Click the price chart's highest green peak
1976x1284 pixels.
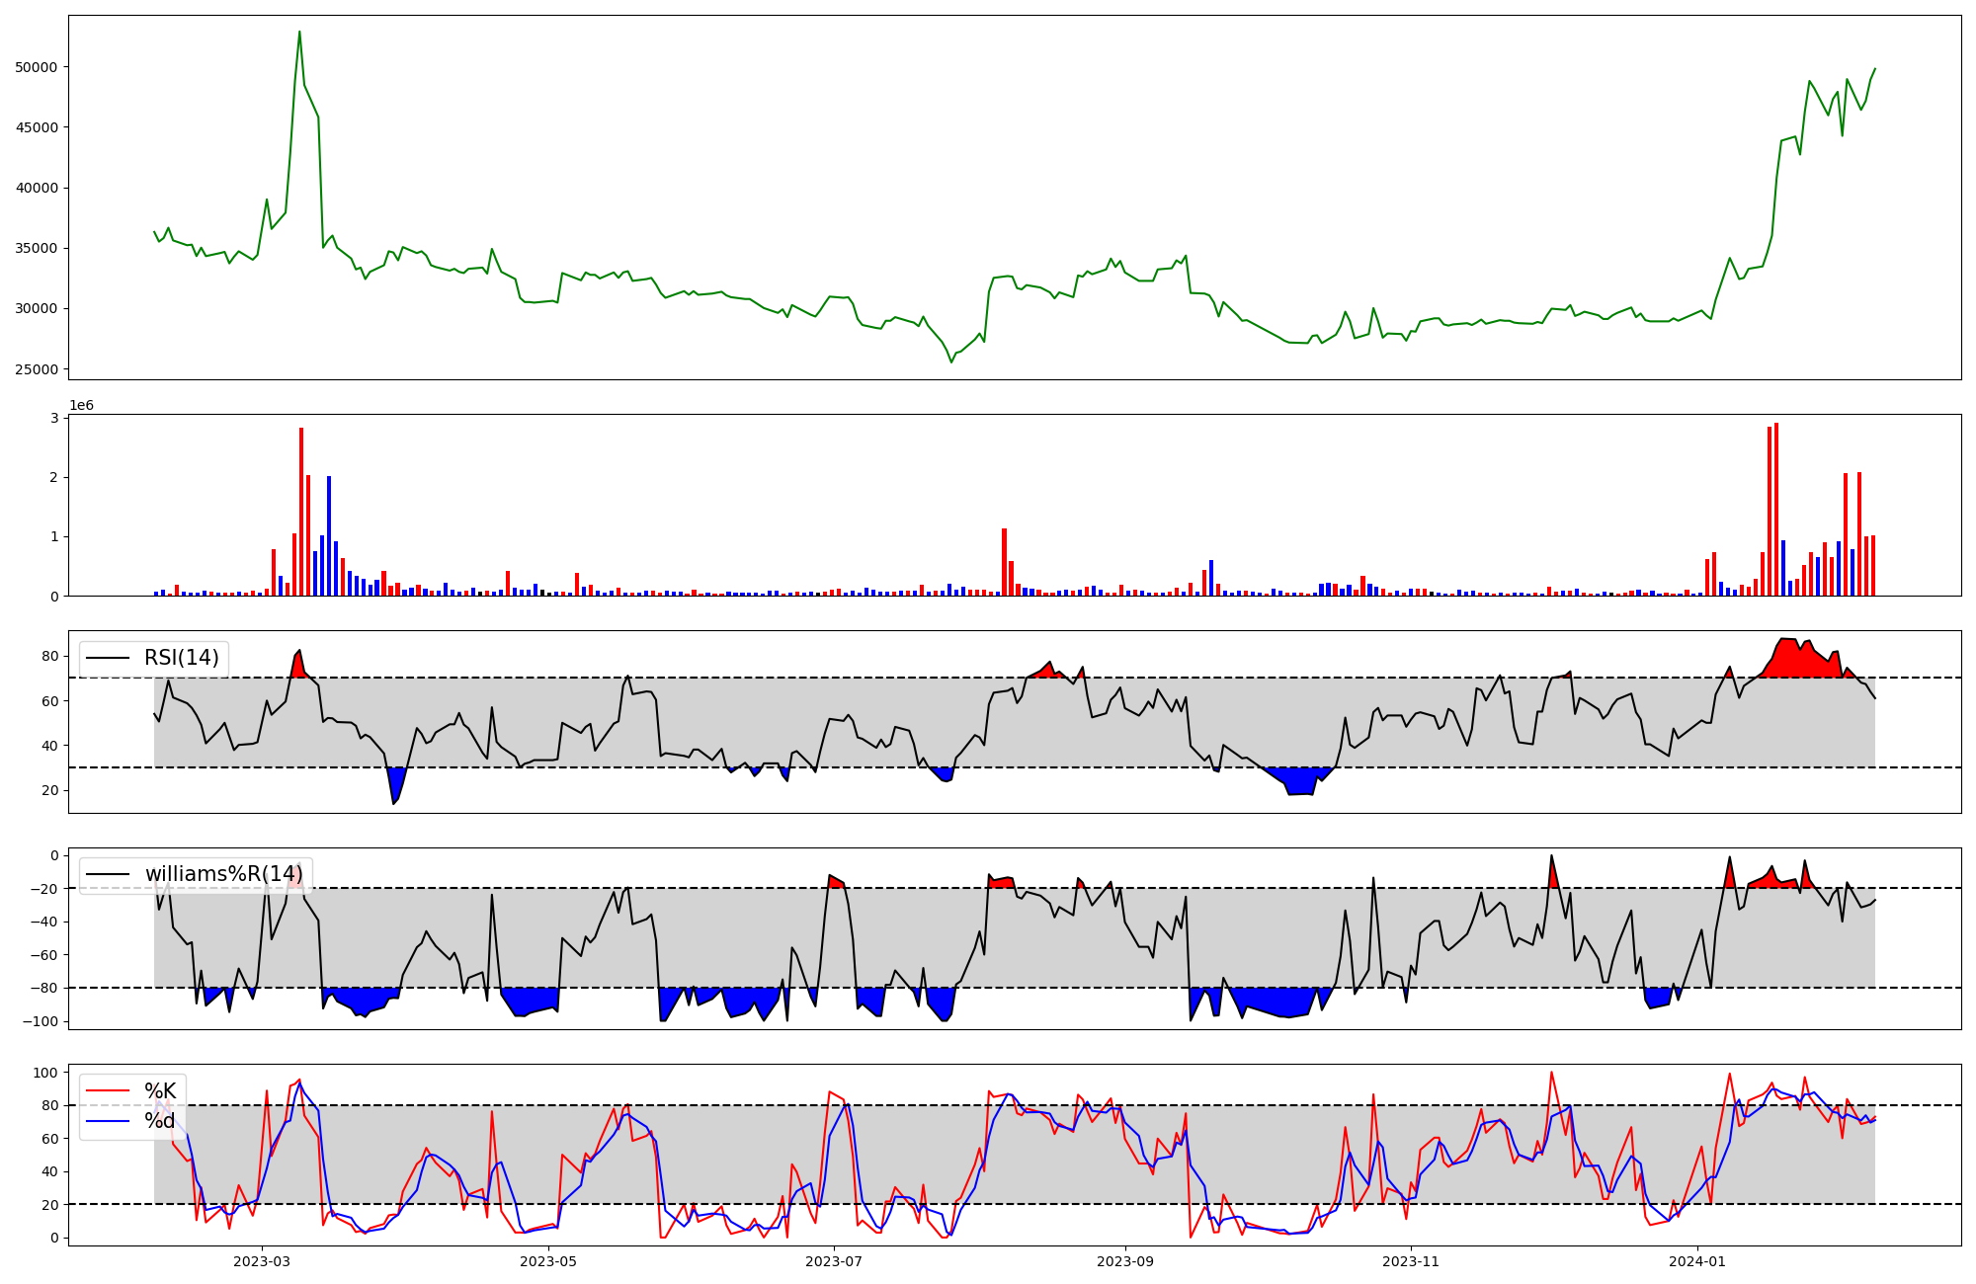299,33
